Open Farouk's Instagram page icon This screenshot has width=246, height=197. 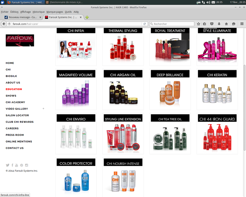click(x=27, y=165)
